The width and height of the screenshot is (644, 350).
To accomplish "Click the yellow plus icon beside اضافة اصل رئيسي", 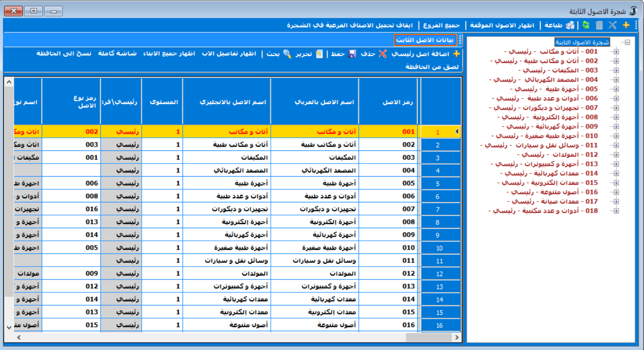I will coord(456,54).
